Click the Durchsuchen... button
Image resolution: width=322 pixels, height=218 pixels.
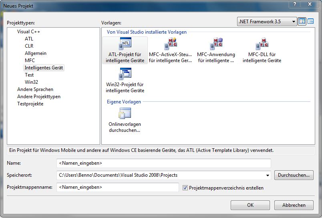click(294, 175)
